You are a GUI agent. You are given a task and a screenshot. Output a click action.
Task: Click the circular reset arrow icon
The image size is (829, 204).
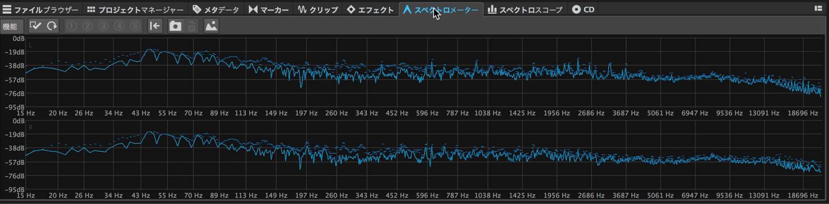tap(52, 26)
